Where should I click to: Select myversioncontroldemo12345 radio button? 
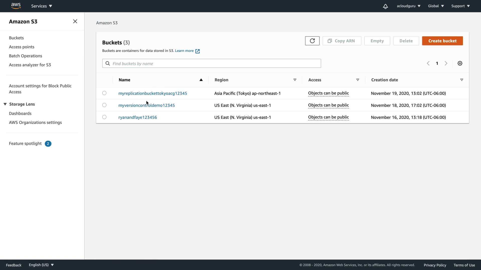point(104,105)
